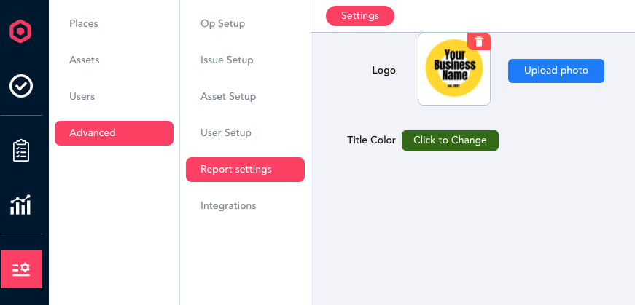
Task: Click the Upload photo button
Action: pyautogui.click(x=556, y=71)
